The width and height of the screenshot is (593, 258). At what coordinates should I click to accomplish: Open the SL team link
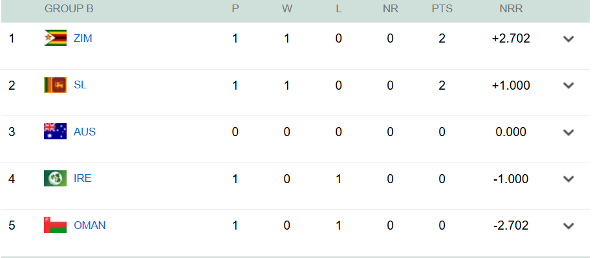point(80,84)
